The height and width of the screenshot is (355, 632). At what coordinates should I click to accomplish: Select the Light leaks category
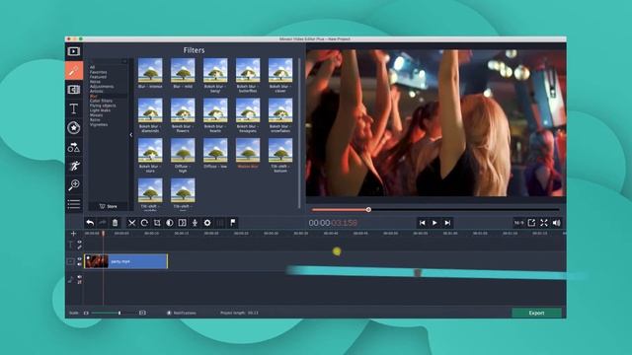100,110
